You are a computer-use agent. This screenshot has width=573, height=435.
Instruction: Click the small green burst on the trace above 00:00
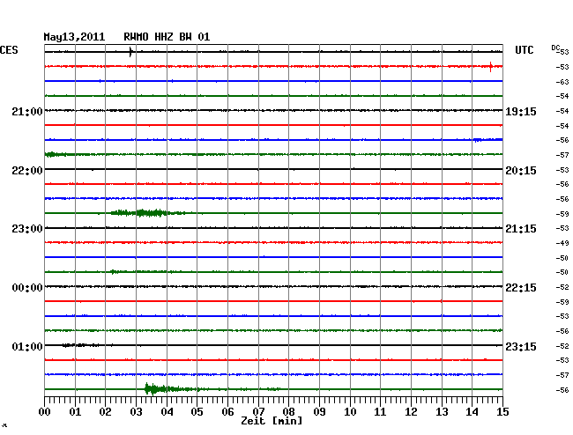115,271
